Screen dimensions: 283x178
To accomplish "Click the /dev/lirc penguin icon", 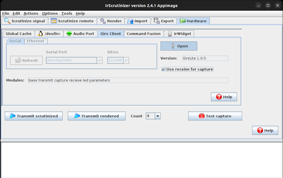I will [41, 34].
